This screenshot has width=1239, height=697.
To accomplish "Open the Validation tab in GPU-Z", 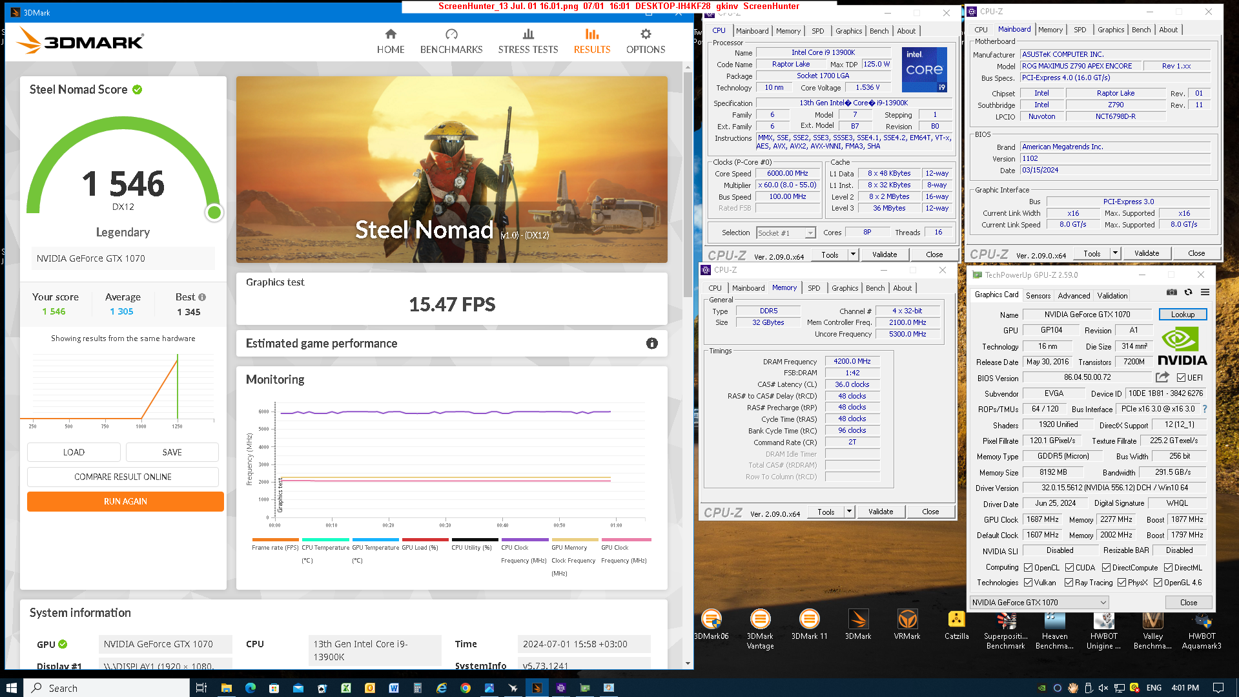I will tap(1112, 296).
